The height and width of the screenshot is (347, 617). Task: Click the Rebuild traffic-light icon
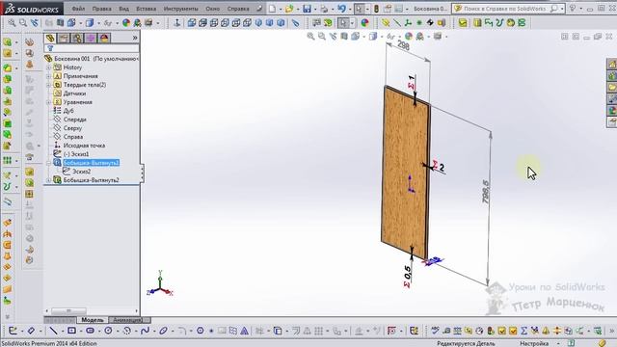(x=376, y=9)
